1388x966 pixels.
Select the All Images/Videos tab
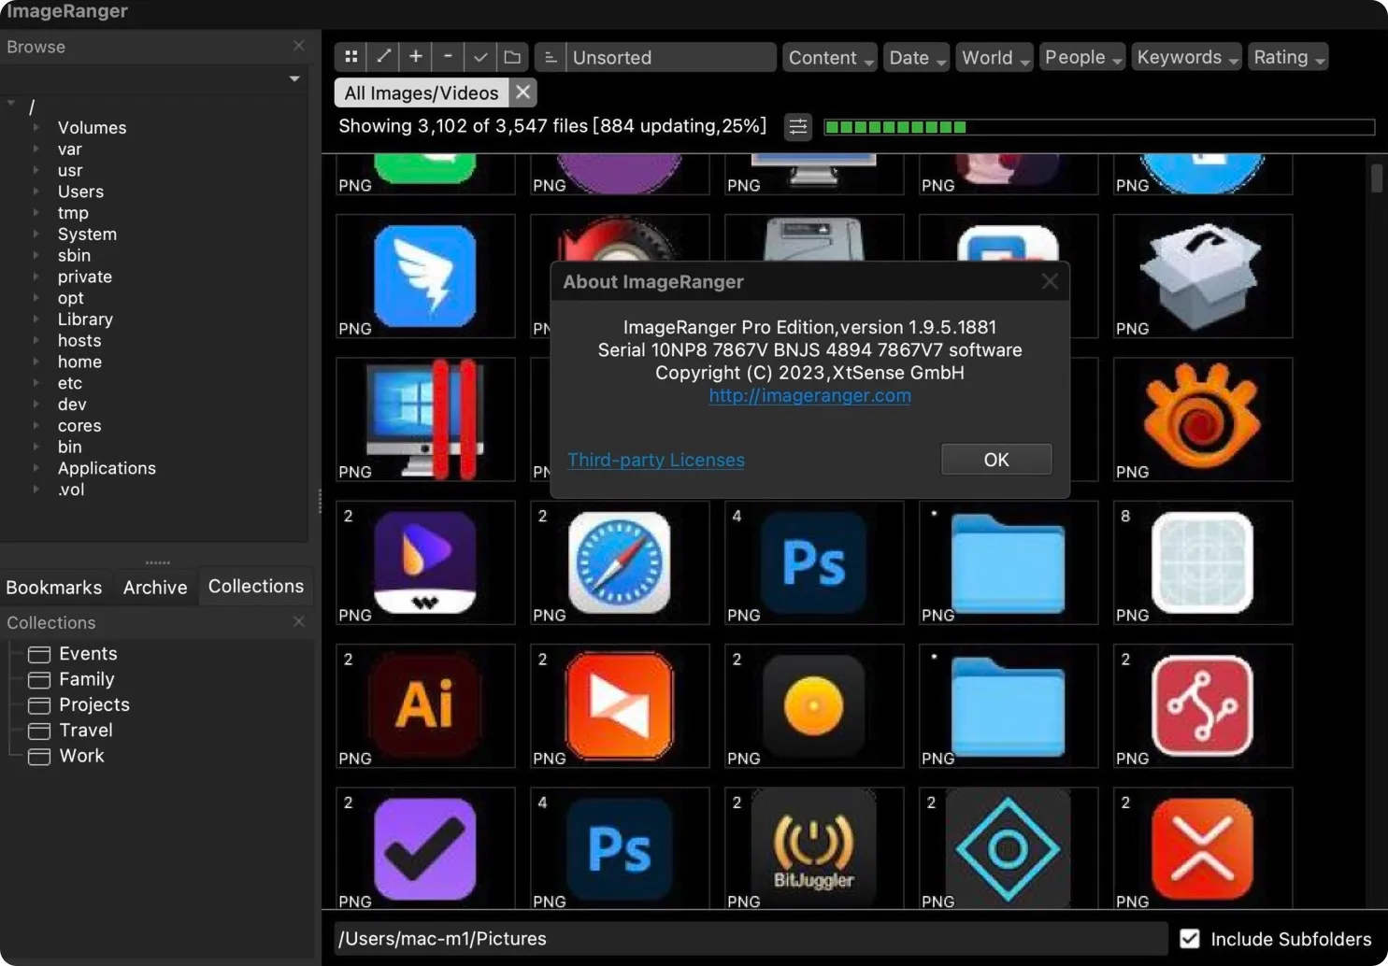[422, 92]
